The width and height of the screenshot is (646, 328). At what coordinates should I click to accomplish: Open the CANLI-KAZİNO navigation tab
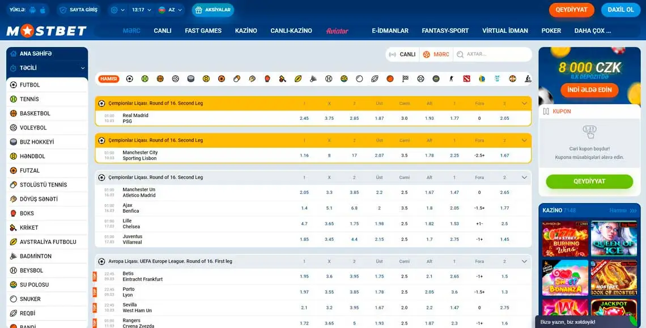(291, 31)
